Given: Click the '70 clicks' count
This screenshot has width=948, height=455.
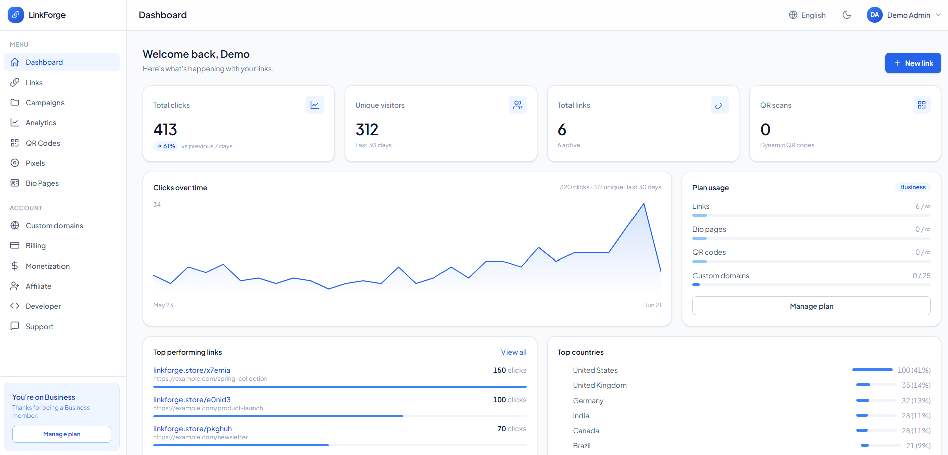Looking at the screenshot, I should pyautogui.click(x=512, y=428).
